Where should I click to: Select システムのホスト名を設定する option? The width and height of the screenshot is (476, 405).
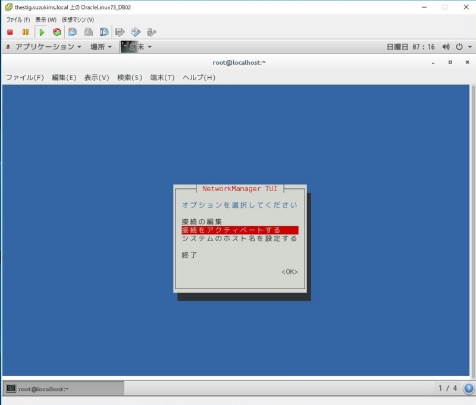[x=239, y=238]
